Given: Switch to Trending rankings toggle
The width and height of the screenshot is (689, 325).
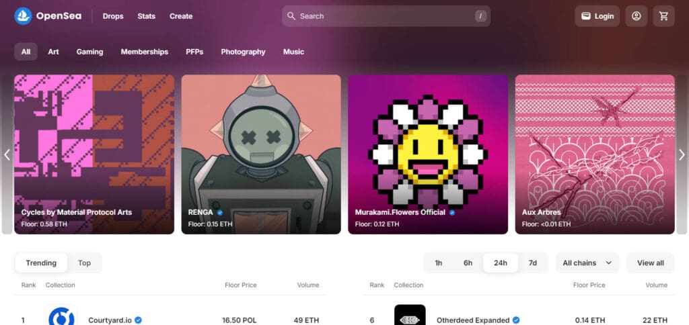Looking at the screenshot, I should point(41,263).
